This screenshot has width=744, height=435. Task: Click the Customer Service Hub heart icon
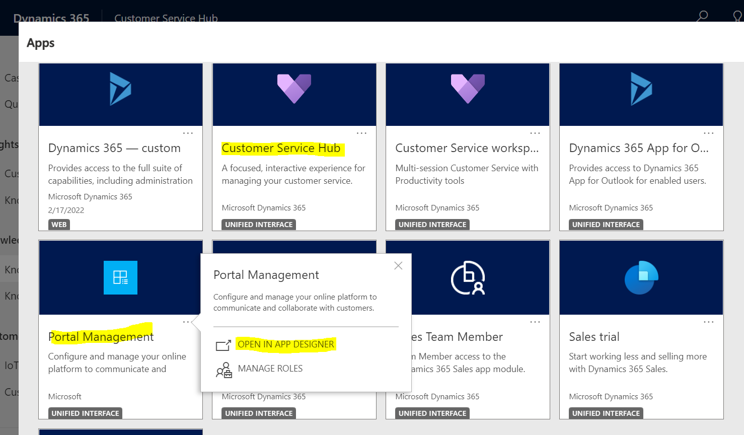(x=294, y=89)
